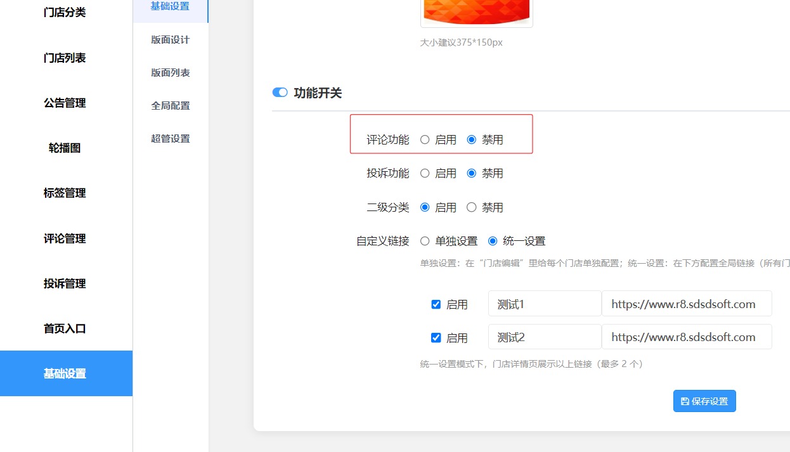Set 二级分类 to 禁用
The width and height of the screenshot is (790, 452).
click(x=471, y=207)
